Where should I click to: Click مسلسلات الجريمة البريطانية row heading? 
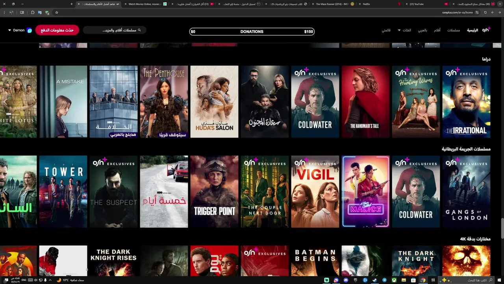pos(466,149)
